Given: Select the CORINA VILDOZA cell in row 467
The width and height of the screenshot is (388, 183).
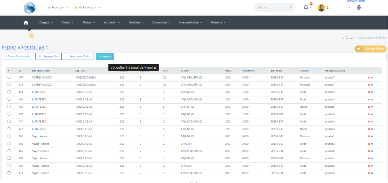Looking at the screenshot, I should click(42, 77).
